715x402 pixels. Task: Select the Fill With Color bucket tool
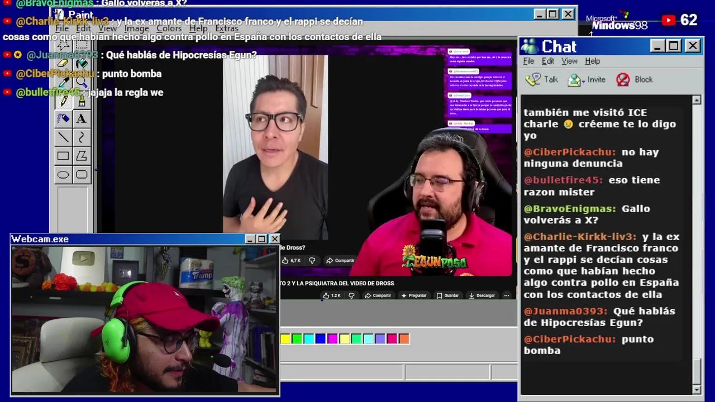[82, 63]
